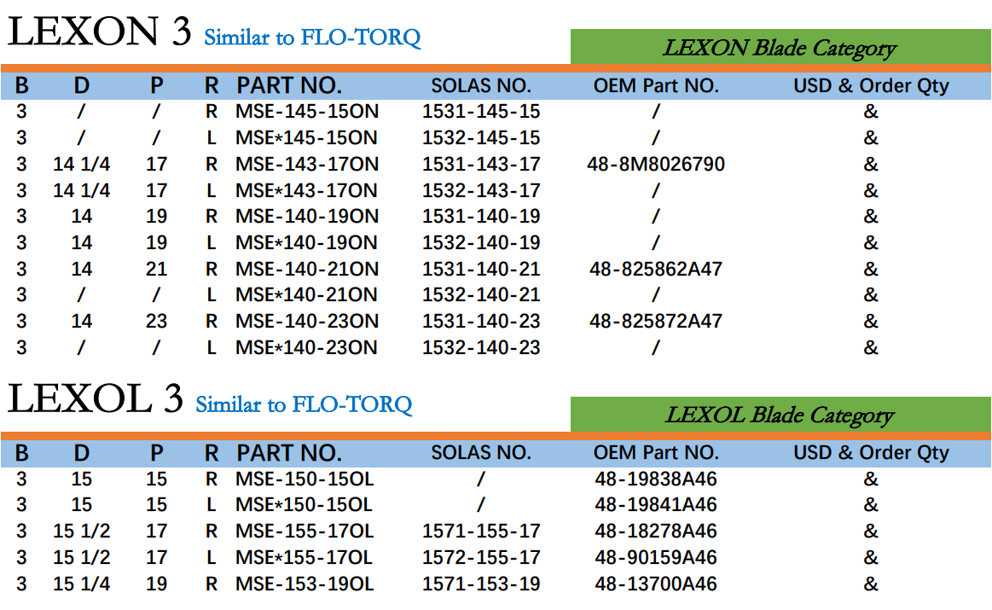
Task: Click OEM part 48-825862A47
Action: pos(656,270)
